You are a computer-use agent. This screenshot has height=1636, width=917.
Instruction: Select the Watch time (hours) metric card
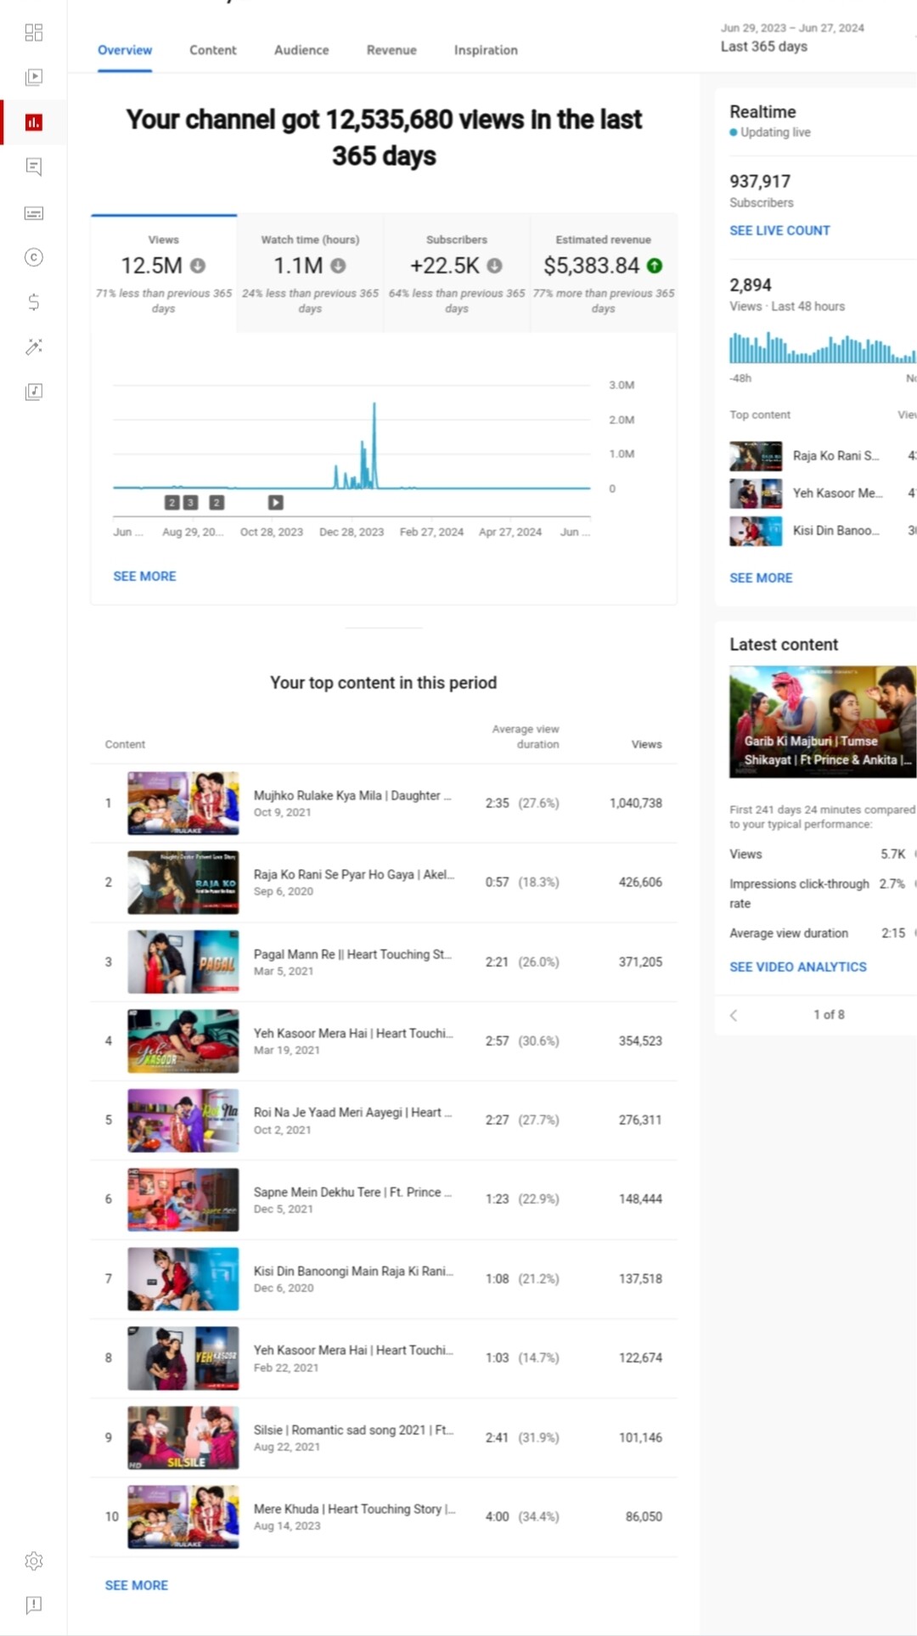pos(311,274)
